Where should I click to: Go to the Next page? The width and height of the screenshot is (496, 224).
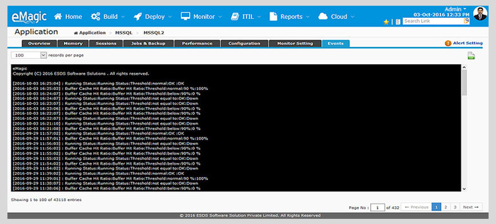pyautogui.click(x=471, y=207)
